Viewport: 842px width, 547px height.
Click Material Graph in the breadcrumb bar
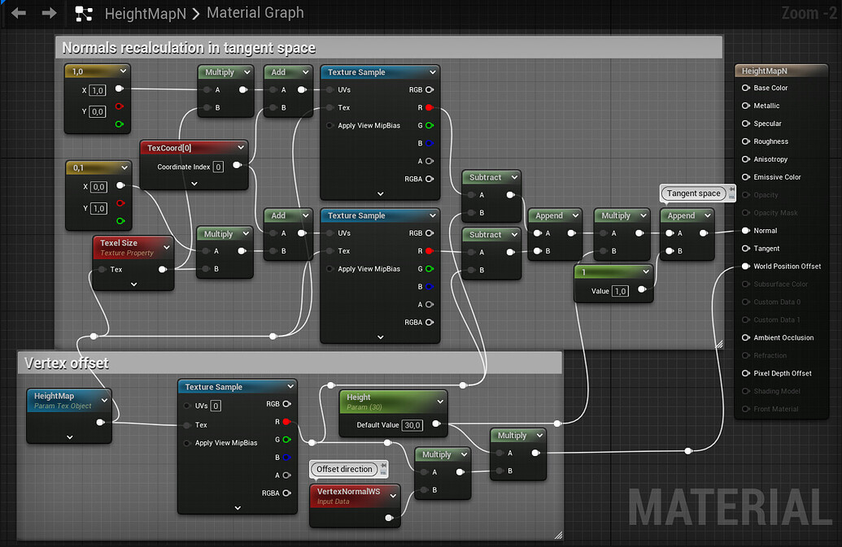pyautogui.click(x=255, y=13)
